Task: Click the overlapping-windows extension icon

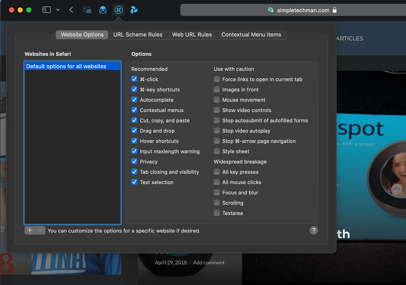Action: click(x=87, y=10)
